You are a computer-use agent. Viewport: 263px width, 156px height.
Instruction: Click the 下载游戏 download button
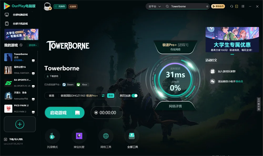(x=52, y=76)
